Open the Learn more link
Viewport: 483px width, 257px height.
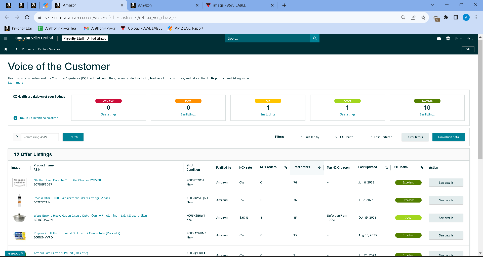[16, 83]
